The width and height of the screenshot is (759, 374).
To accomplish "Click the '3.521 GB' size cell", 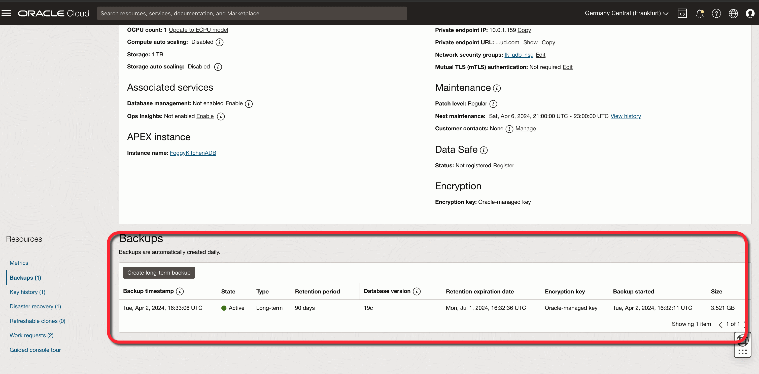I will click(722, 308).
